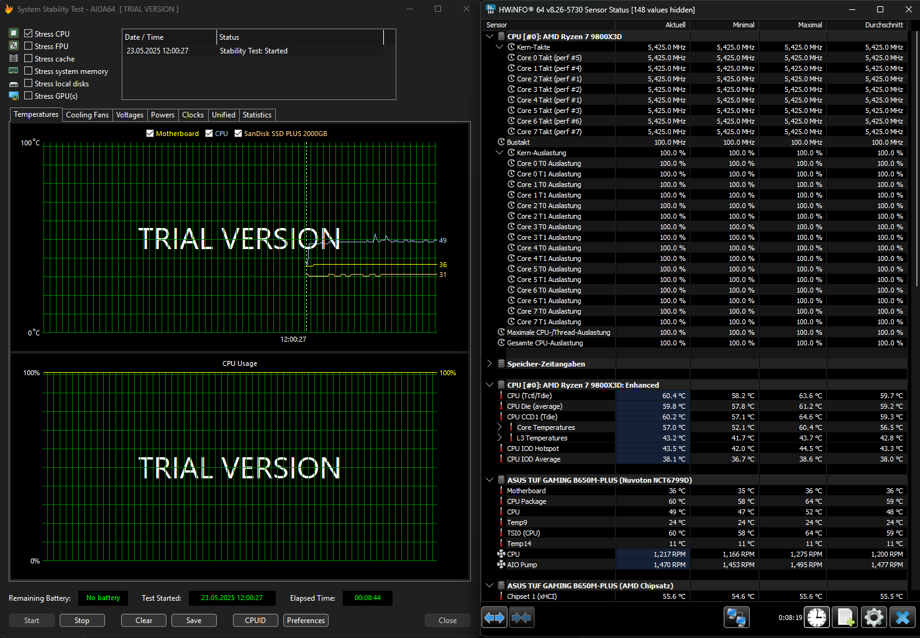Click chip icon beside Speicher-Zeitangaben

pos(501,364)
